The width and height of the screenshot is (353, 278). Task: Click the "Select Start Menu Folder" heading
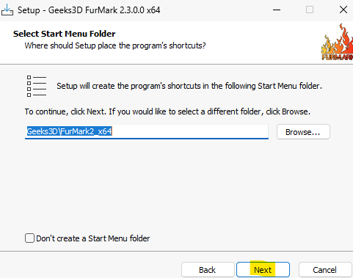point(65,34)
